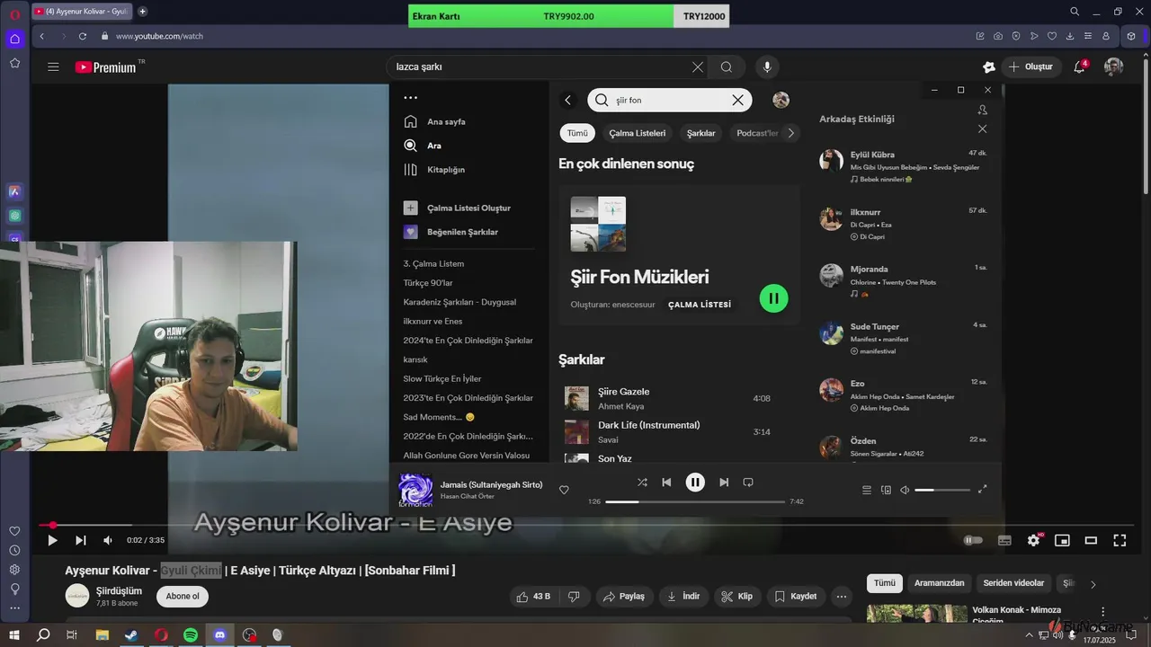The height and width of the screenshot is (647, 1151).
Task: Select the Çalma Listeleri filter tab
Action: point(638,133)
